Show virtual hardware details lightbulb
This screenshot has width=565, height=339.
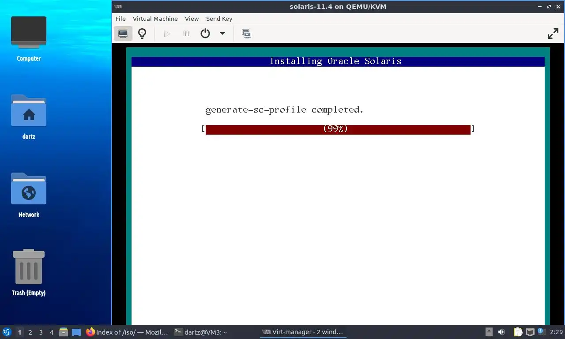click(142, 34)
